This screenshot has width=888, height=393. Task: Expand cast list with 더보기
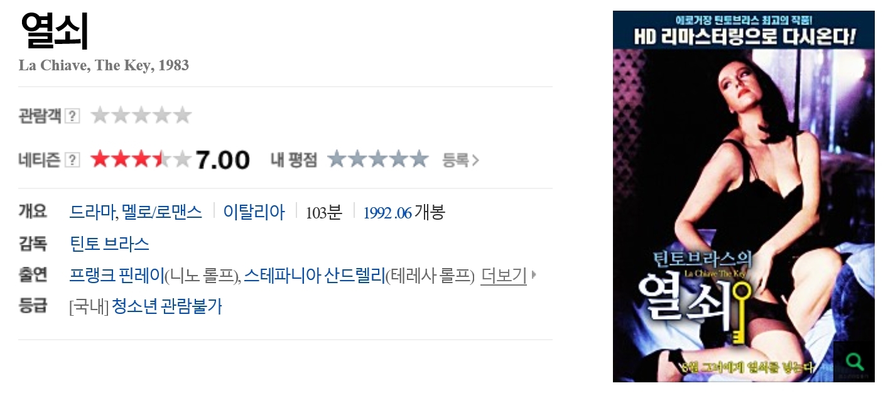tap(503, 275)
